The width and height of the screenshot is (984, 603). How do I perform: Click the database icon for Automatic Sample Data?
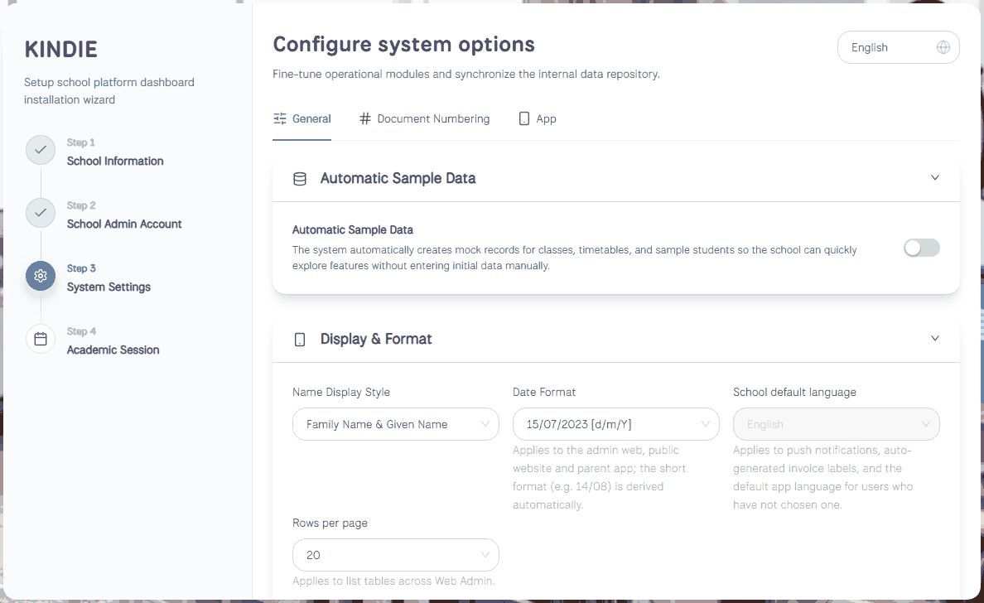coord(300,179)
